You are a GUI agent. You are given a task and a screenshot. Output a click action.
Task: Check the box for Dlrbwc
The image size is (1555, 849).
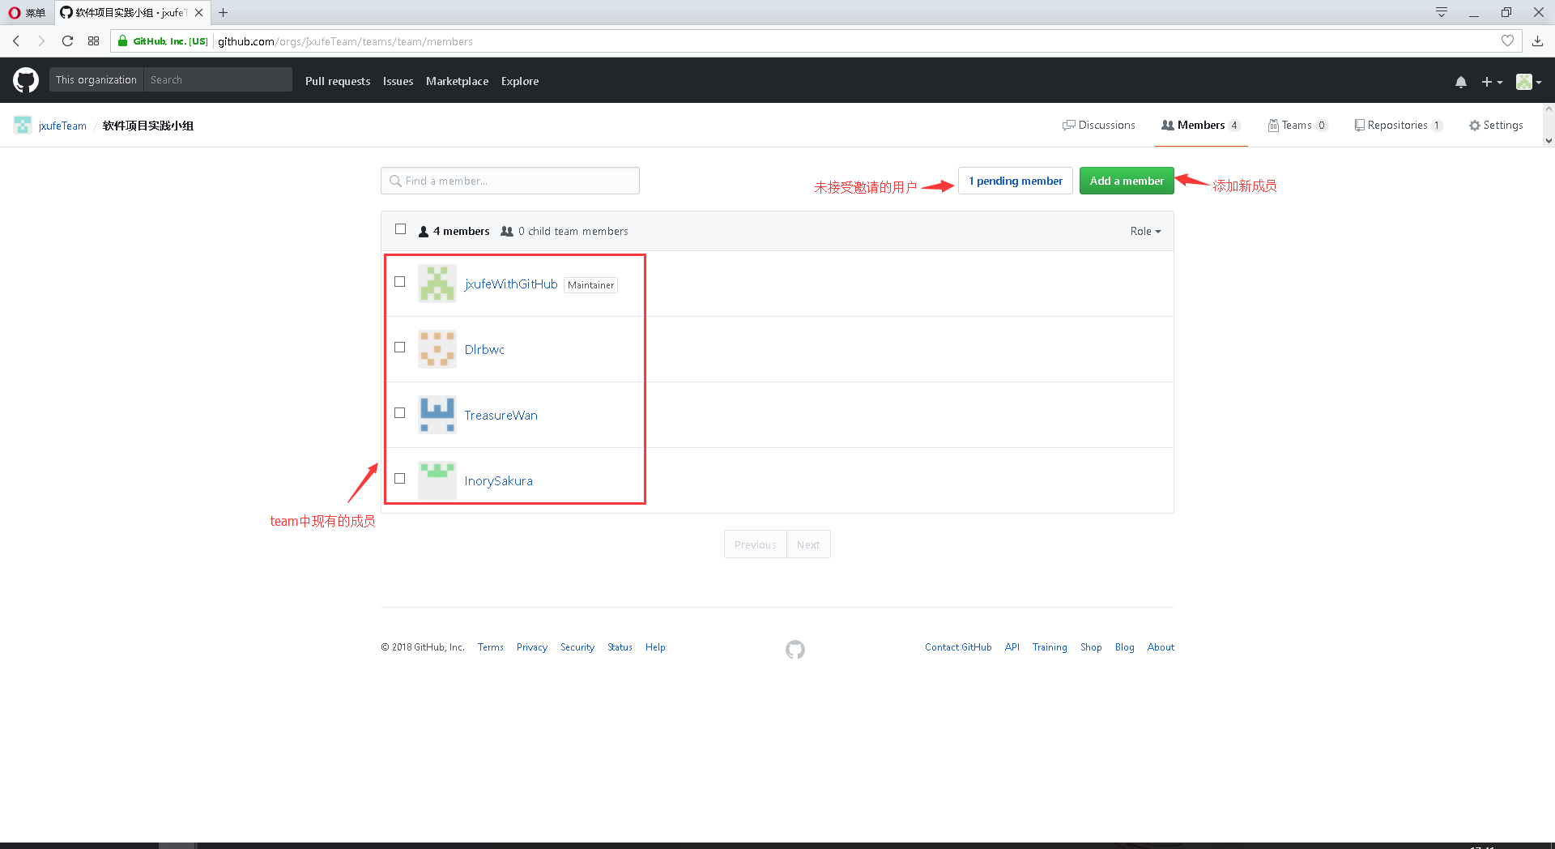[399, 348]
